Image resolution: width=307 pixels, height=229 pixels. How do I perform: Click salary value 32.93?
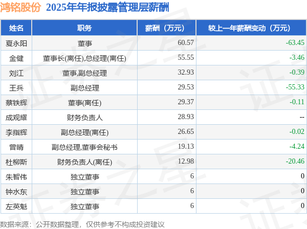point(186,72)
